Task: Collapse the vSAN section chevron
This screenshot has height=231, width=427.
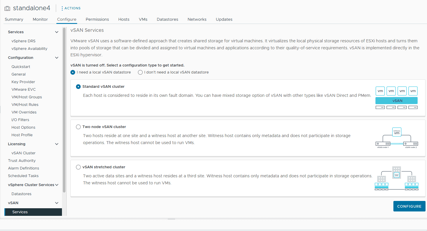Action: pos(57,203)
